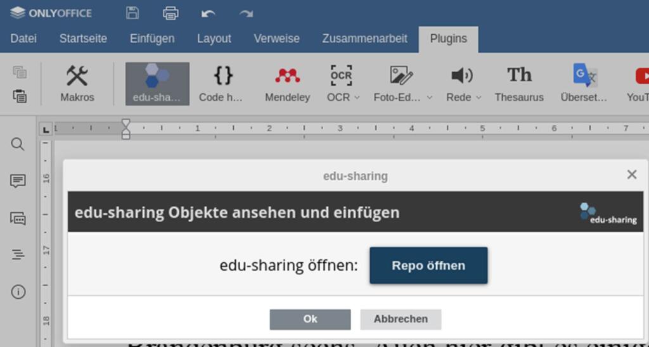The width and height of the screenshot is (649, 347).
Task: Click the copy icon in toolbar
Action: click(20, 72)
